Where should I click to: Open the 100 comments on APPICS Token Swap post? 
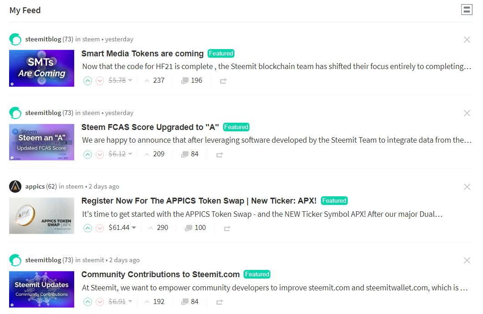[x=195, y=228]
